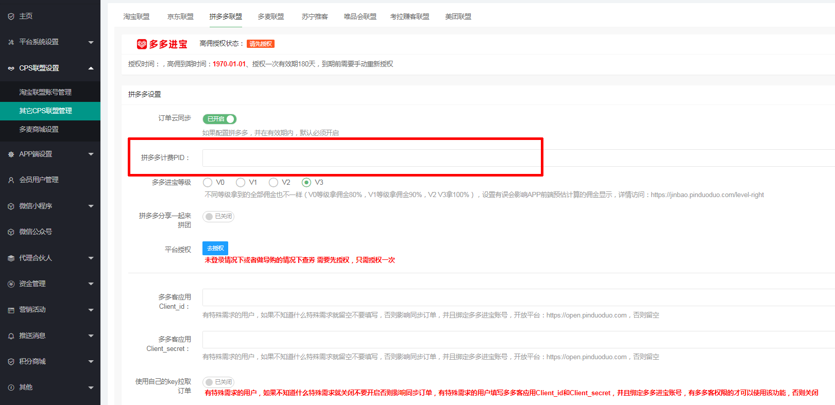Open 其它CPS联盟管理 in sidebar

pyautogui.click(x=50, y=111)
